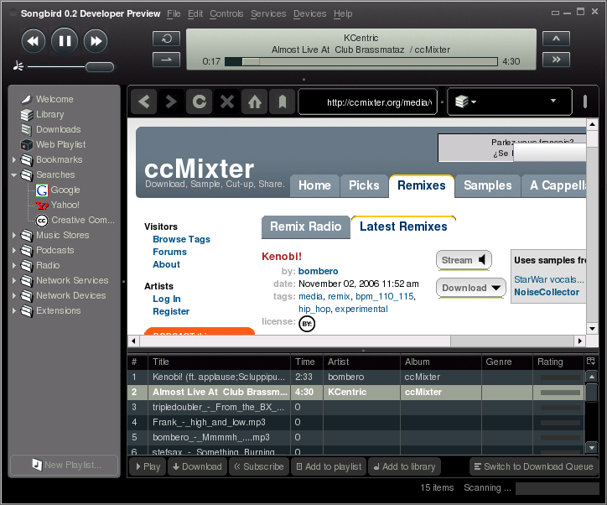Go to the browser home page
The height and width of the screenshot is (505, 607).
click(255, 102)
